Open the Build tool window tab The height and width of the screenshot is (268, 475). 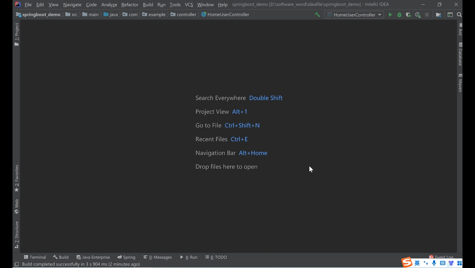(61, 257)
